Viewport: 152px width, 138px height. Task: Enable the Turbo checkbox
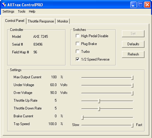tap(78, 51)
